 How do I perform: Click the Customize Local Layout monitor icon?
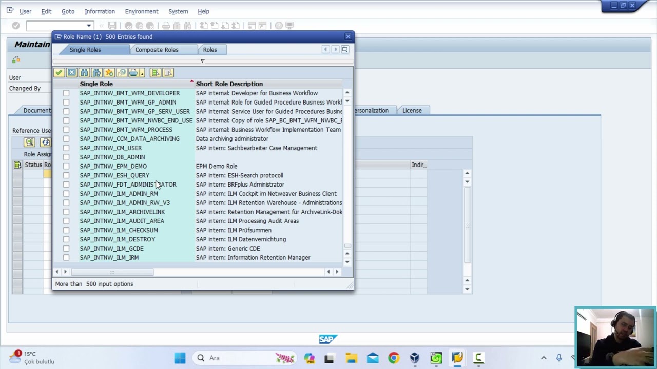[x=289, y=26]
